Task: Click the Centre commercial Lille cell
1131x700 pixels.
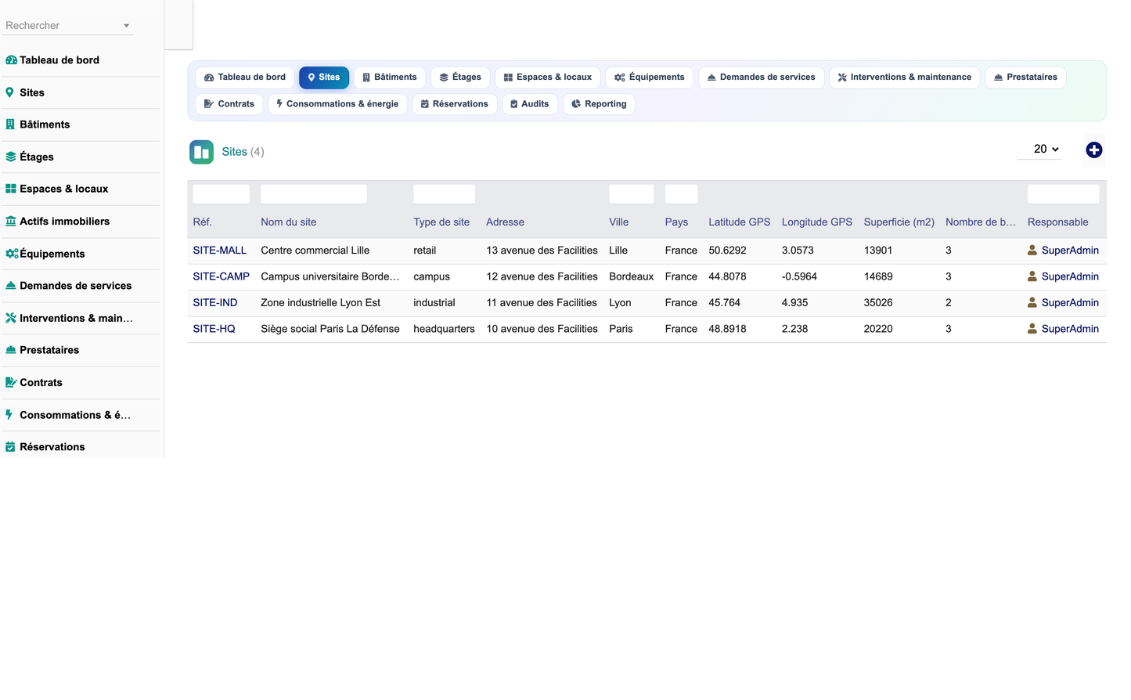Action: 315,251
